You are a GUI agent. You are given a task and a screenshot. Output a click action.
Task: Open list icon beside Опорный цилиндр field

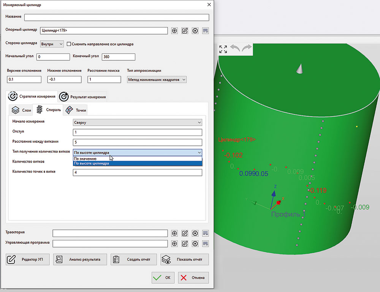coord(205,31)
